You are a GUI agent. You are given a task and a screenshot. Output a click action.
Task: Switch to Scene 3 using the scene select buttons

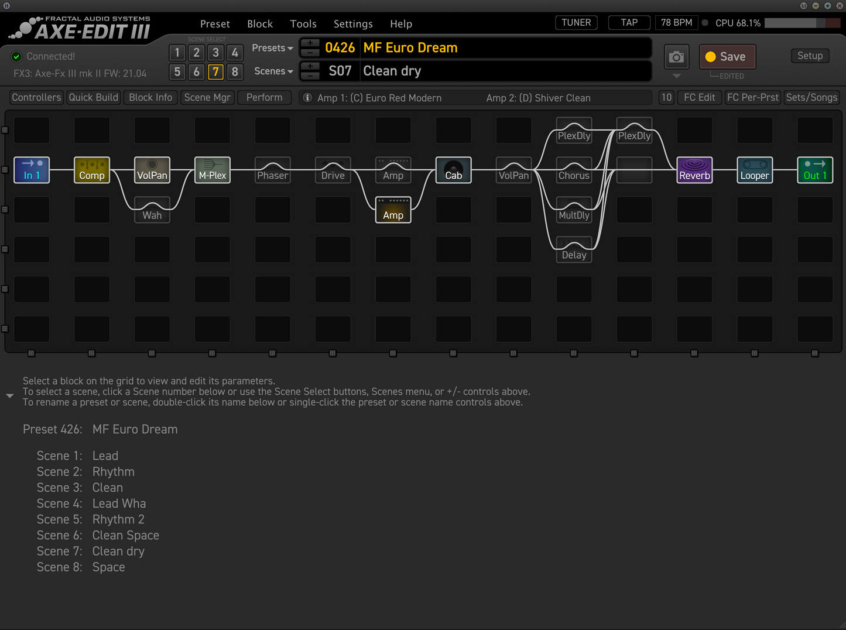(215, 52)
